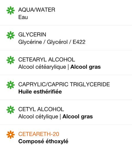Tap the green flower icon beside CETEARYL ALCOHOL
This screenshot has width=132, height=149.
pos(11,60)
